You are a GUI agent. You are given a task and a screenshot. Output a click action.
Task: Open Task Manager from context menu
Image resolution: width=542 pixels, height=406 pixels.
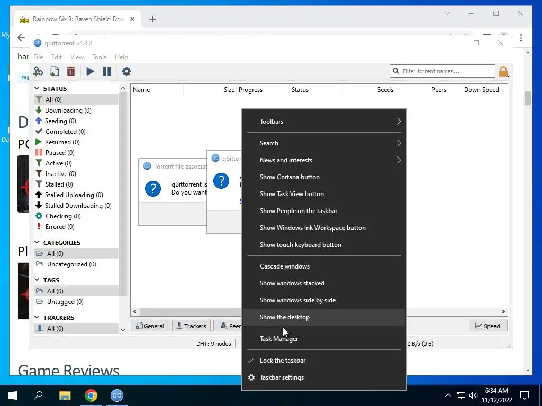coord(324,339)
